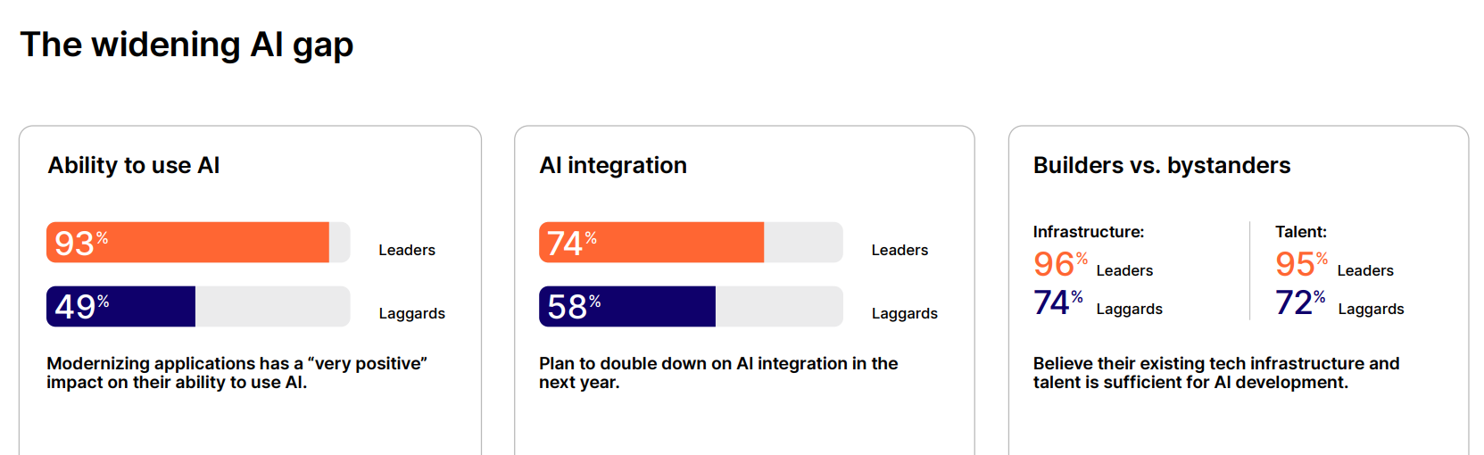1484x455 pixels.
Task: Select the "Ability to use AI" card heading
Action: [x=134, y=165]
